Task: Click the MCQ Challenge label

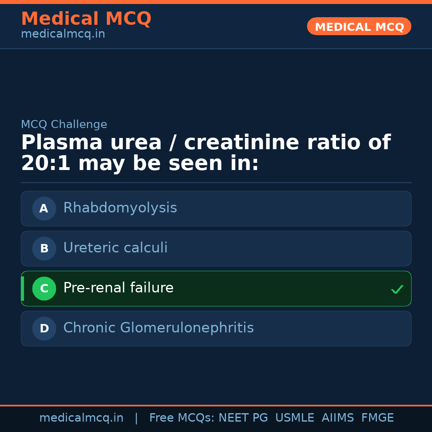Action: click(64, 124)
